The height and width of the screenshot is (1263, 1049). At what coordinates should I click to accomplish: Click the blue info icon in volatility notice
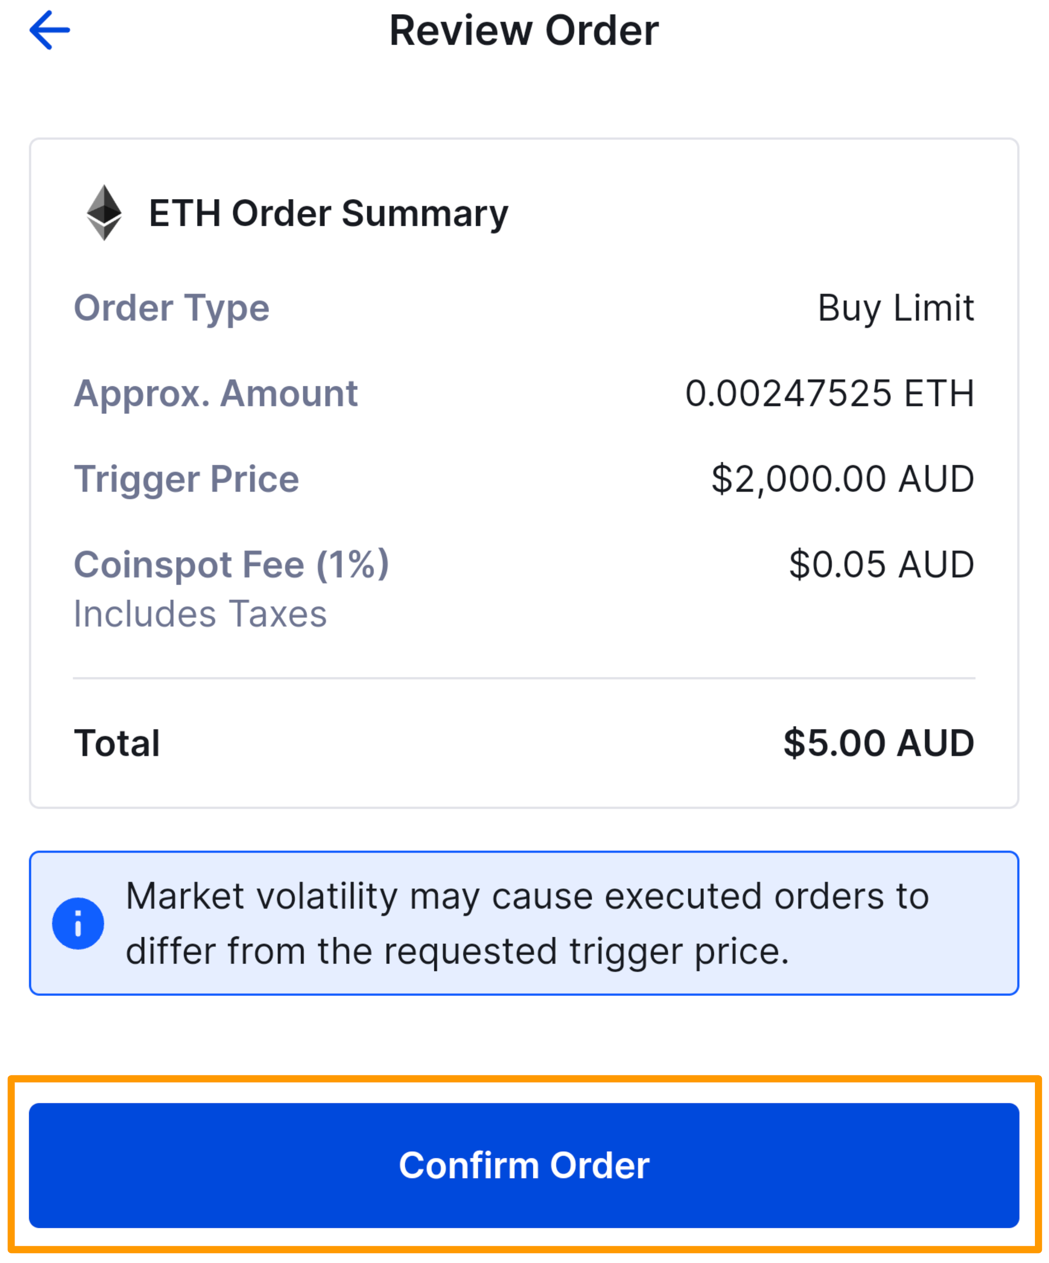click(78, 923)
